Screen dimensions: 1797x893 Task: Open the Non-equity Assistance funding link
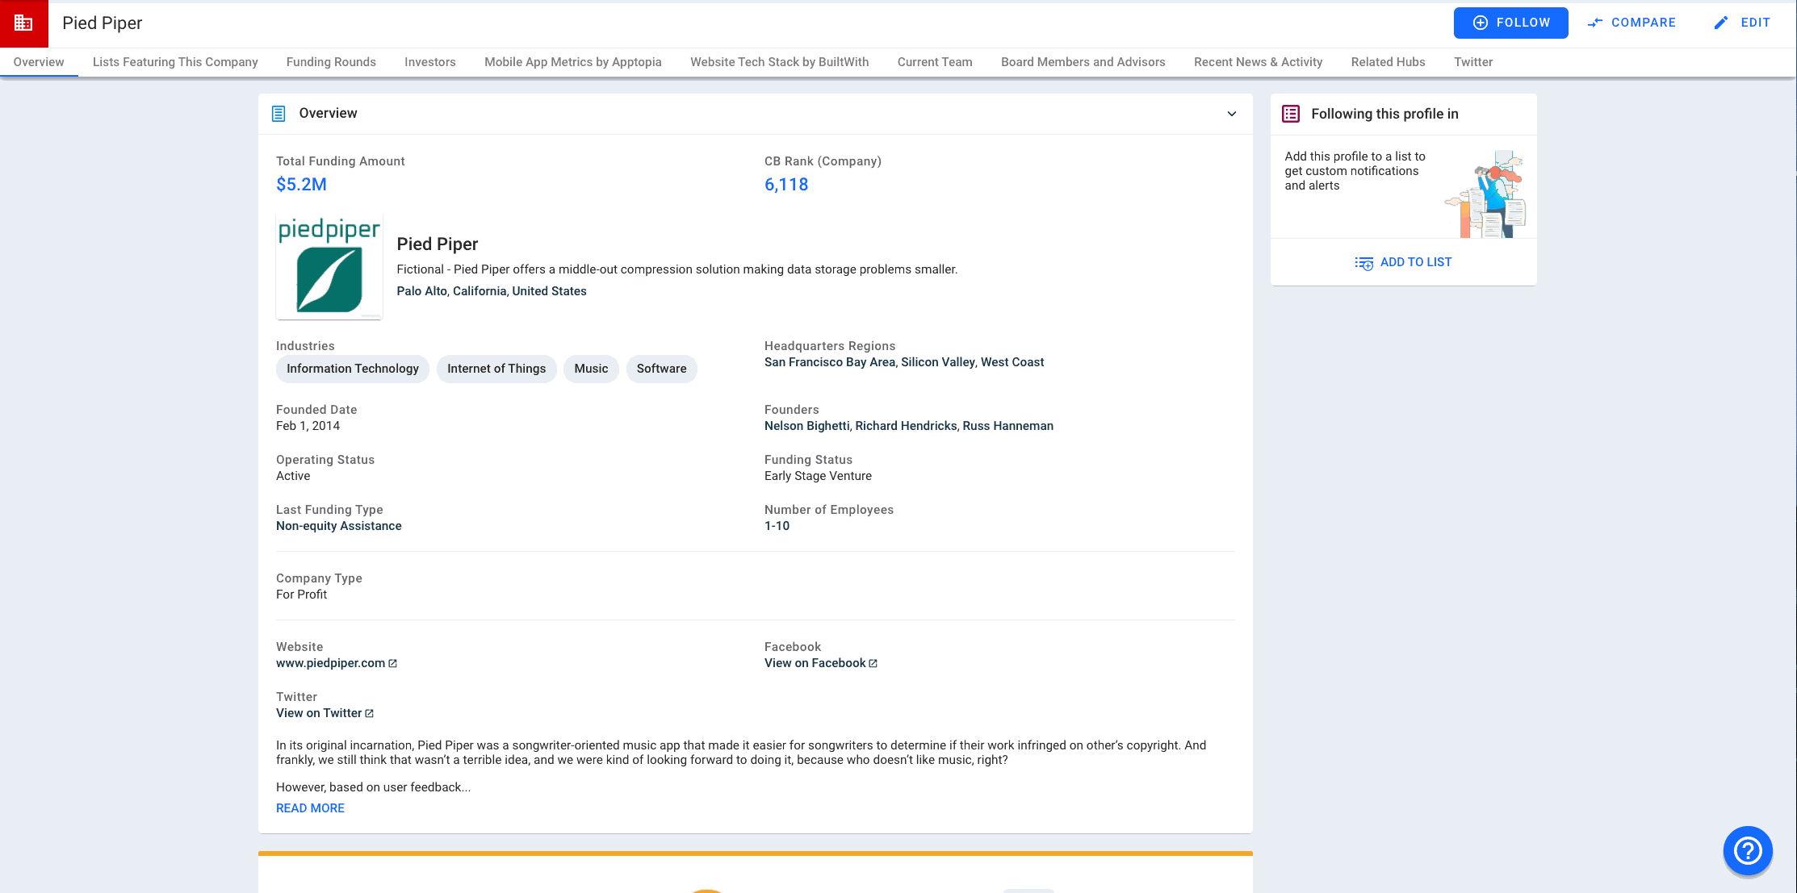click(x=339, y=526)
